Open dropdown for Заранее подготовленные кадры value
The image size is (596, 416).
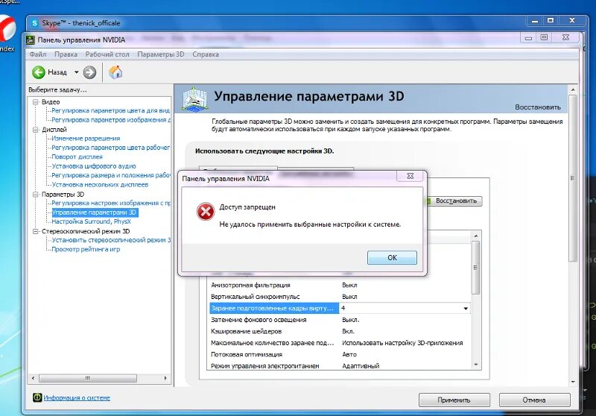pyautogui.click(x=465, y=309)
